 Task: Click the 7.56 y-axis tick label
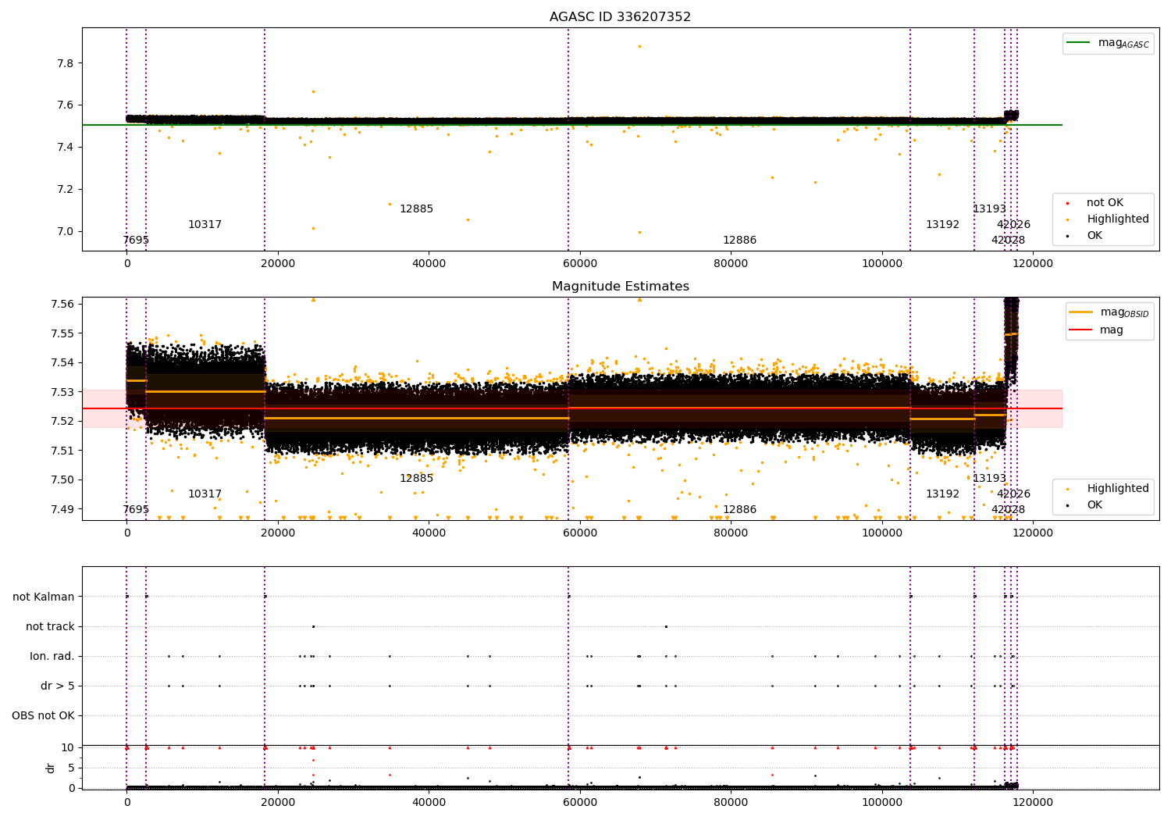[x=63, y=304]
